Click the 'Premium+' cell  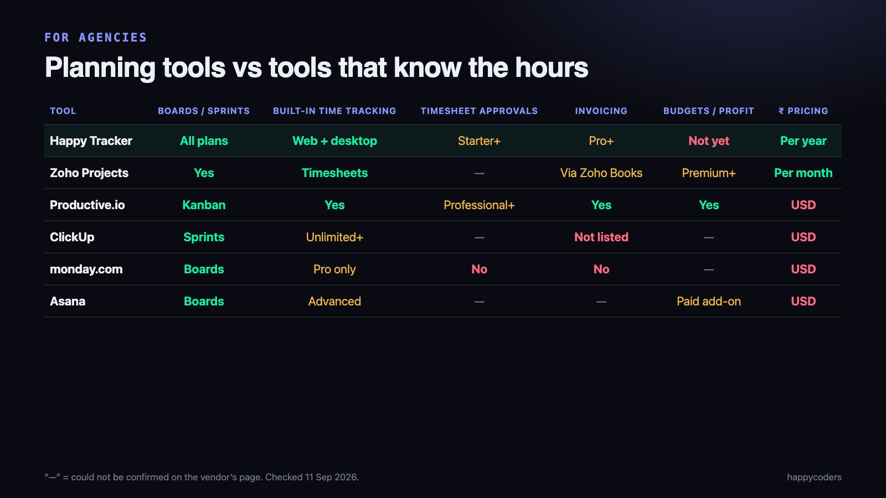[709, 173]
